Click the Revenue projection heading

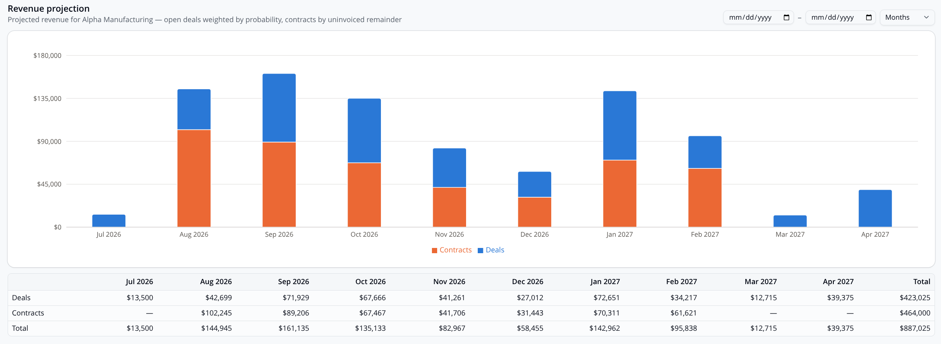coord(49,8)
